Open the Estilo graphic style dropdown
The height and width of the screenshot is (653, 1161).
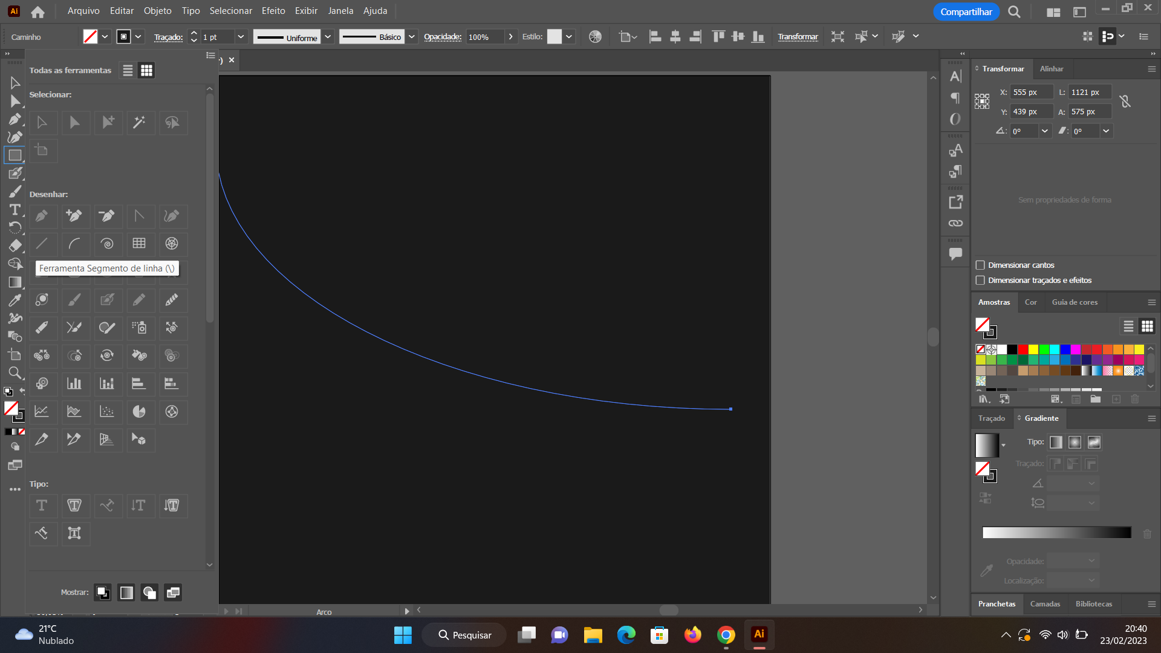[x=569, y=37]
